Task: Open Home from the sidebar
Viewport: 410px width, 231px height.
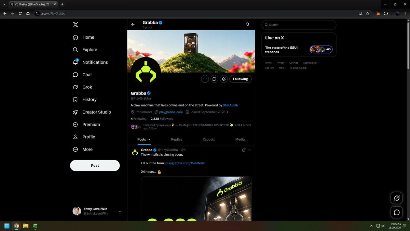Action: tap(83, 37)
